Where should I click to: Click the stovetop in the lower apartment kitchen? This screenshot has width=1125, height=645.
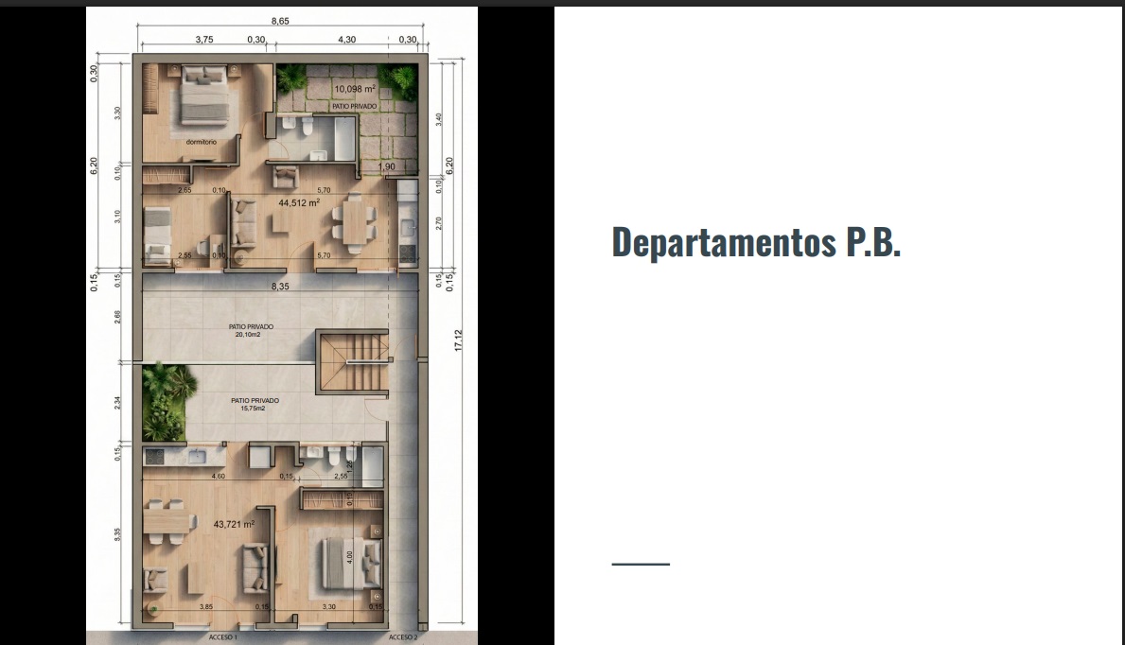(154, 458)
